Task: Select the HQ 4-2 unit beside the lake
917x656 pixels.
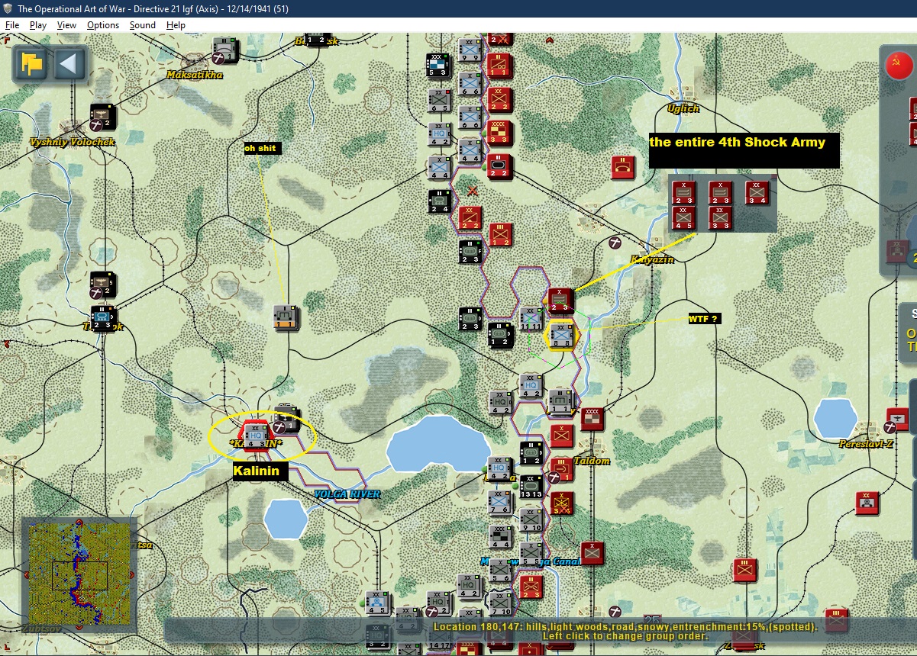Action: coord(501,469)
